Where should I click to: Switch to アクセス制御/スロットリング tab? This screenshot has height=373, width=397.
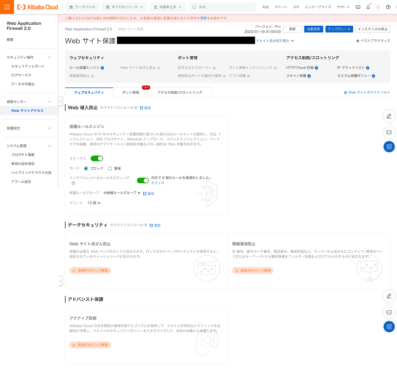(180, 92)
